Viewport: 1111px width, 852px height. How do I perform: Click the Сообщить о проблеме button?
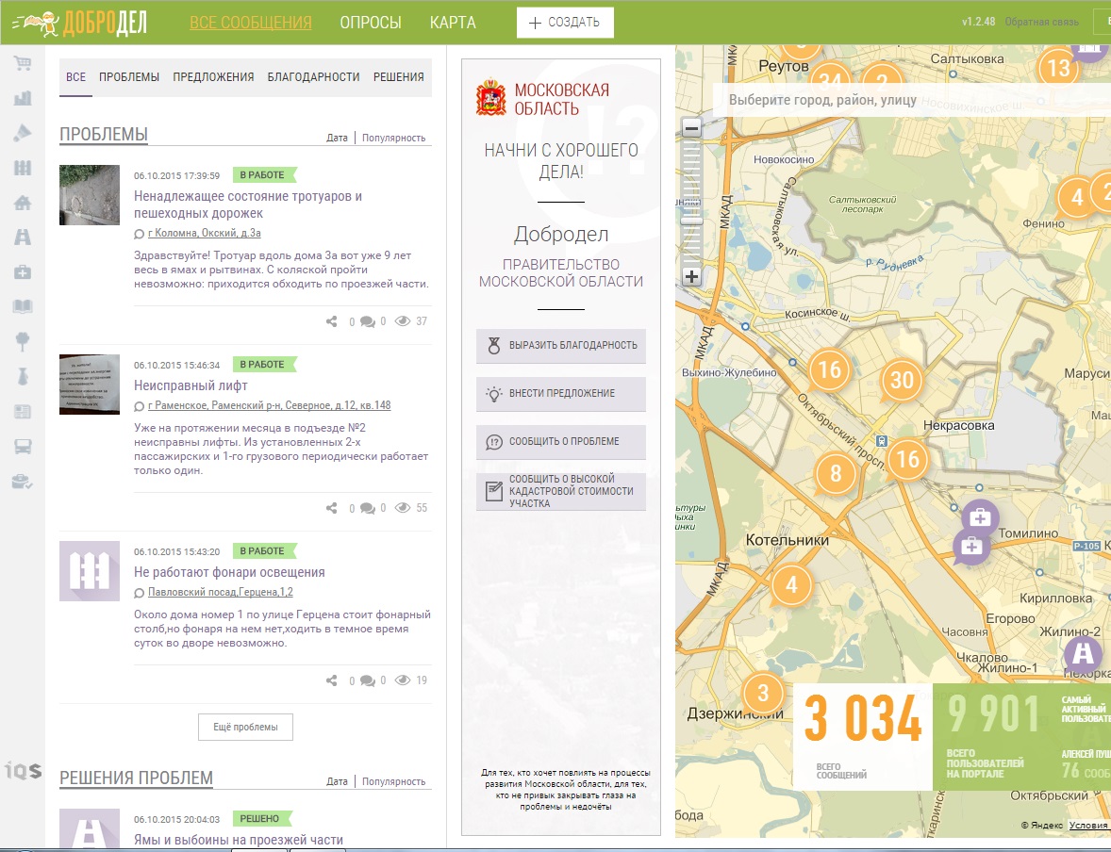pyautogui.click(x=561, y=441)
